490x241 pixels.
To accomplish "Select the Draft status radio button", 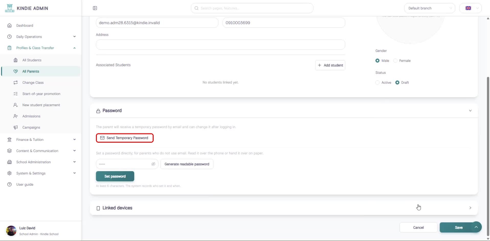I will (397, 82).
